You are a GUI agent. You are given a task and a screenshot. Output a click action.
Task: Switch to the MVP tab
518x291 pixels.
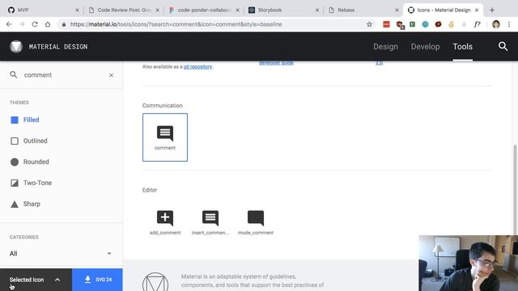42,11
